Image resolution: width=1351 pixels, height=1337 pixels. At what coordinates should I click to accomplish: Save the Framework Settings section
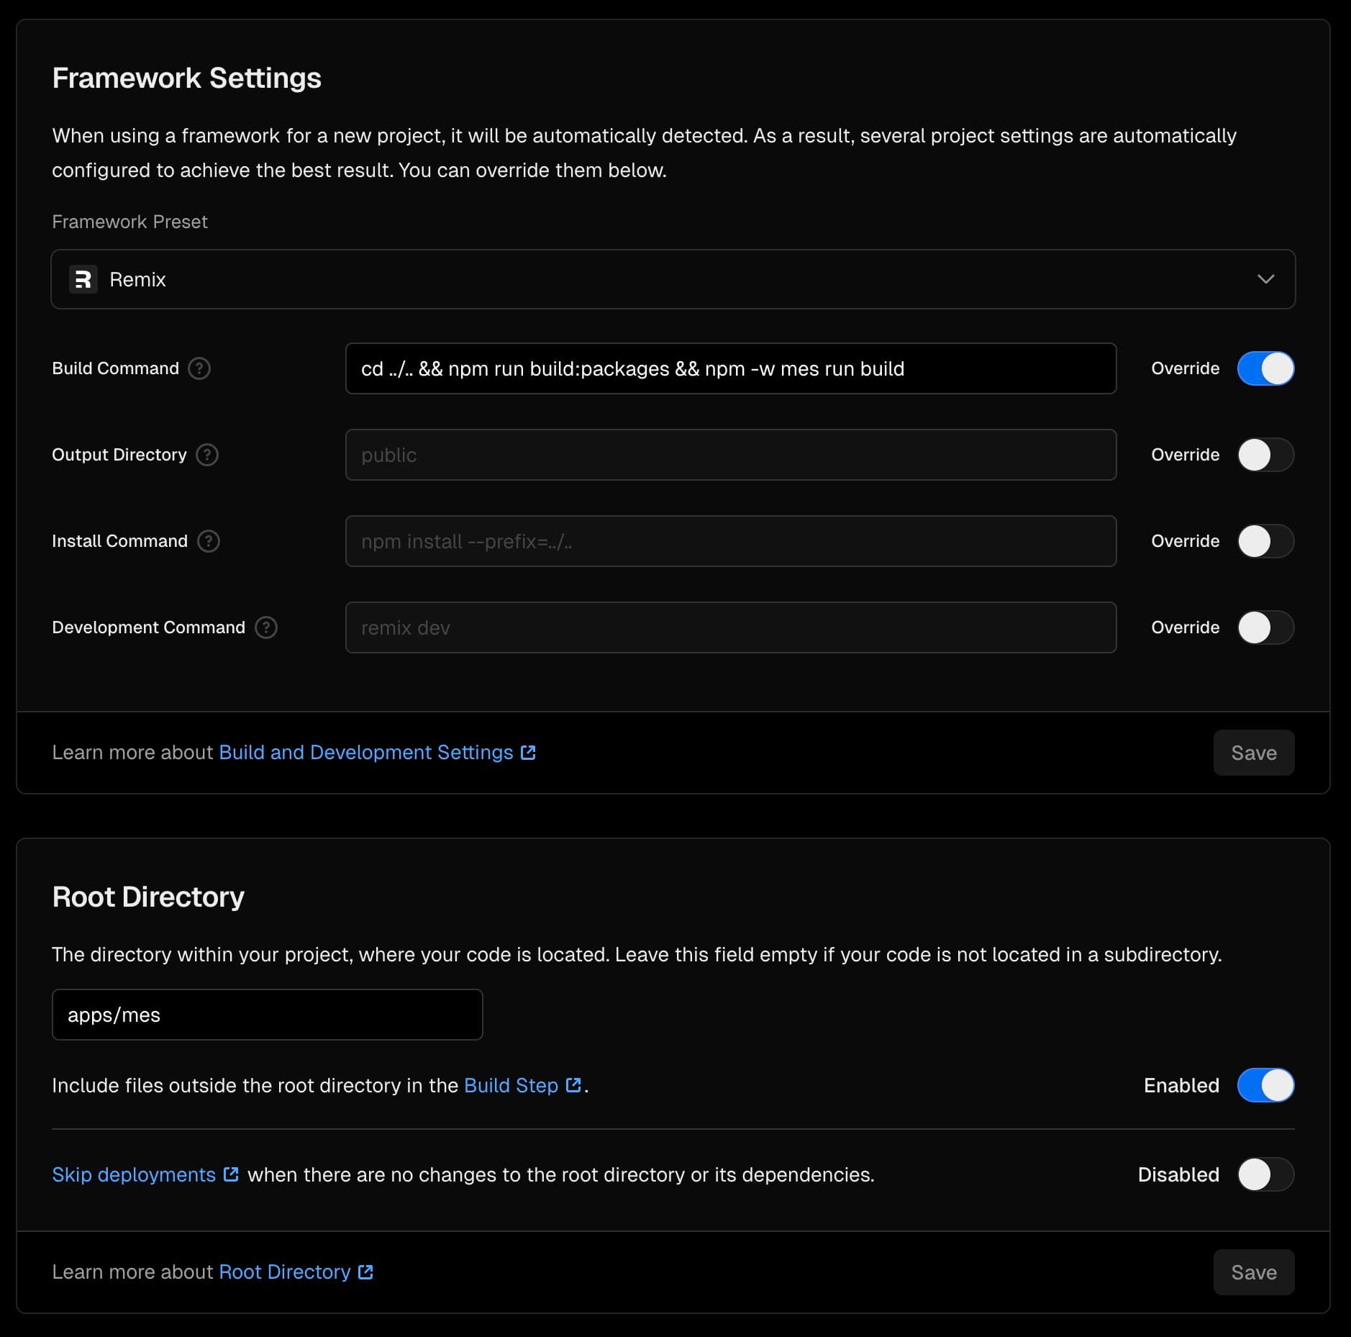[x=1253, y=753]
